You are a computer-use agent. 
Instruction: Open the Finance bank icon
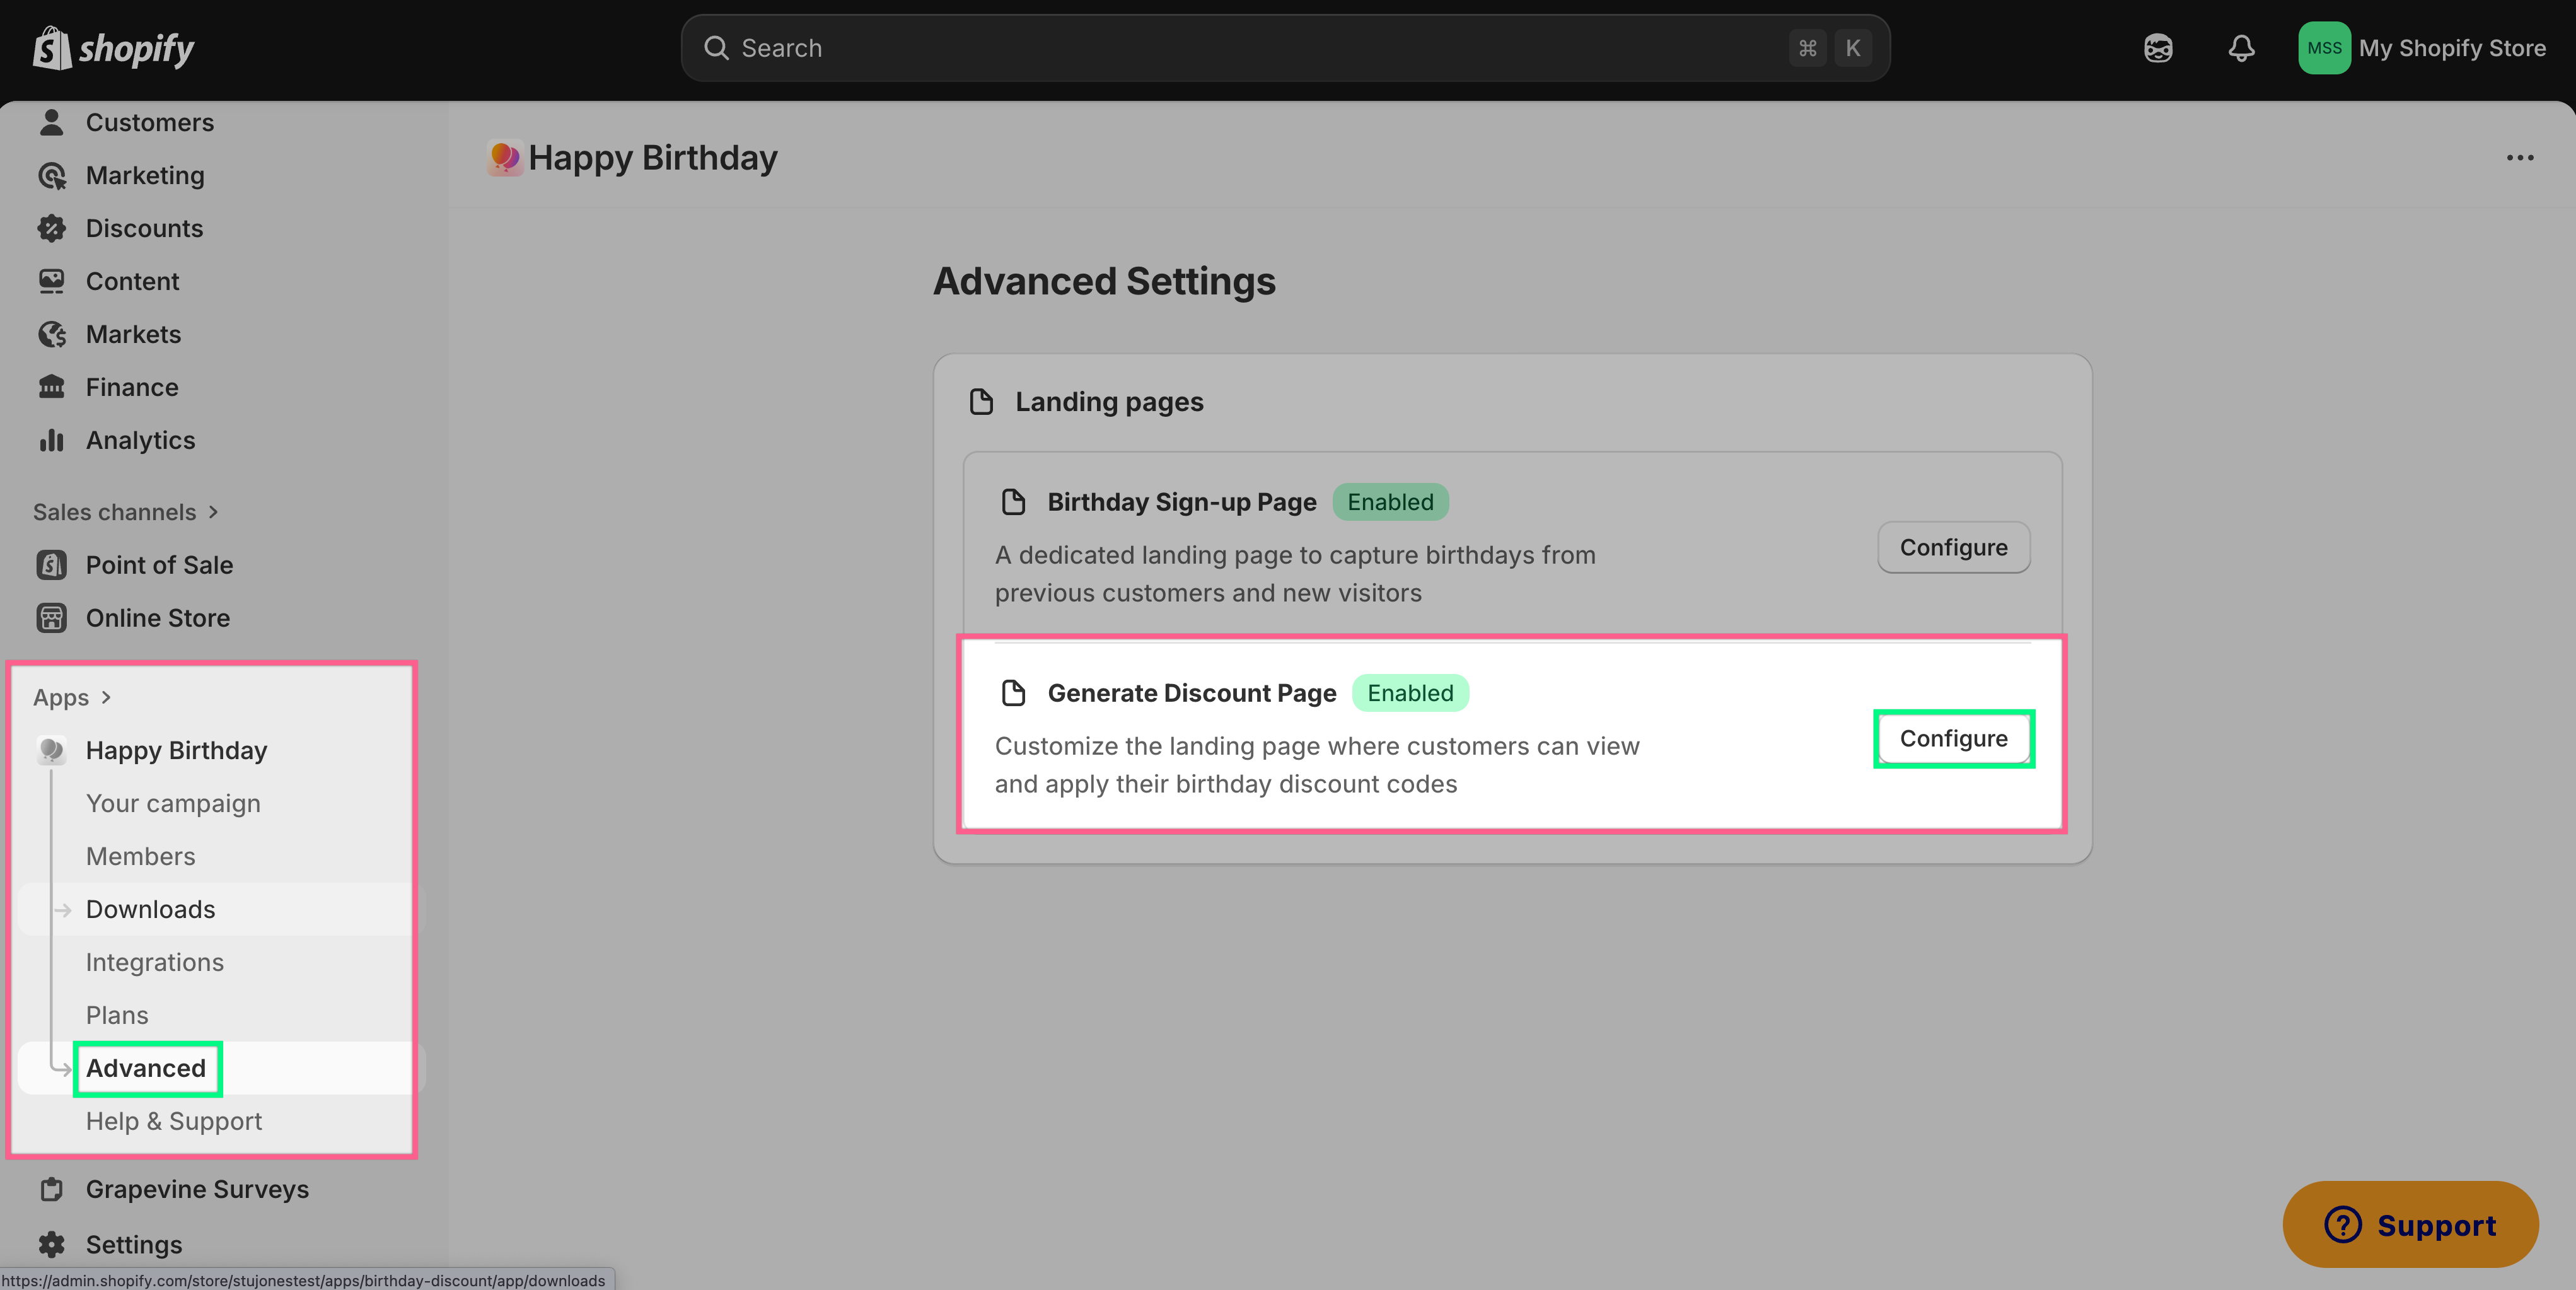tap(51, 387)
